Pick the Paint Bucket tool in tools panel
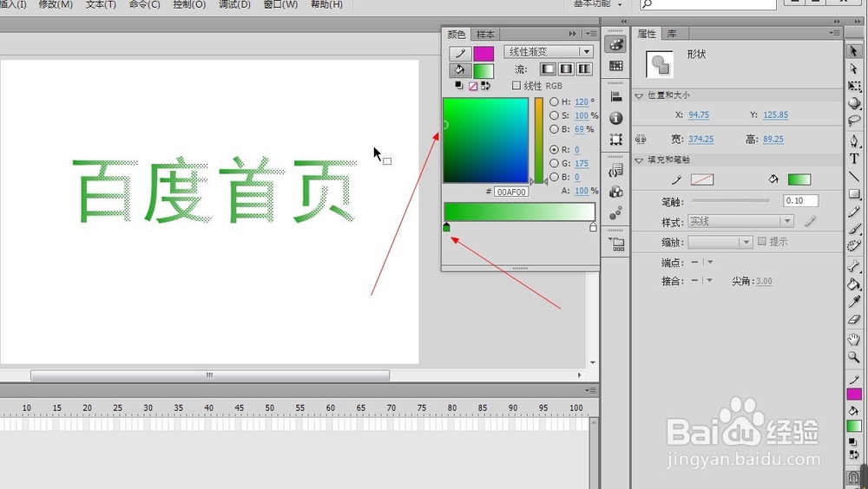Image resolution: width=868 pixels, height=489 pixels. [x=853, y=284]
